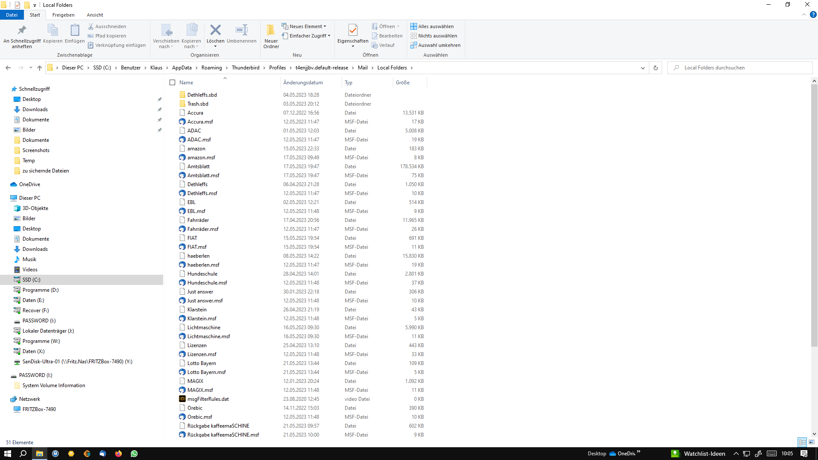Pin to Schnellzugriff using pin icon
818x460 pixels.
(22, 31)
